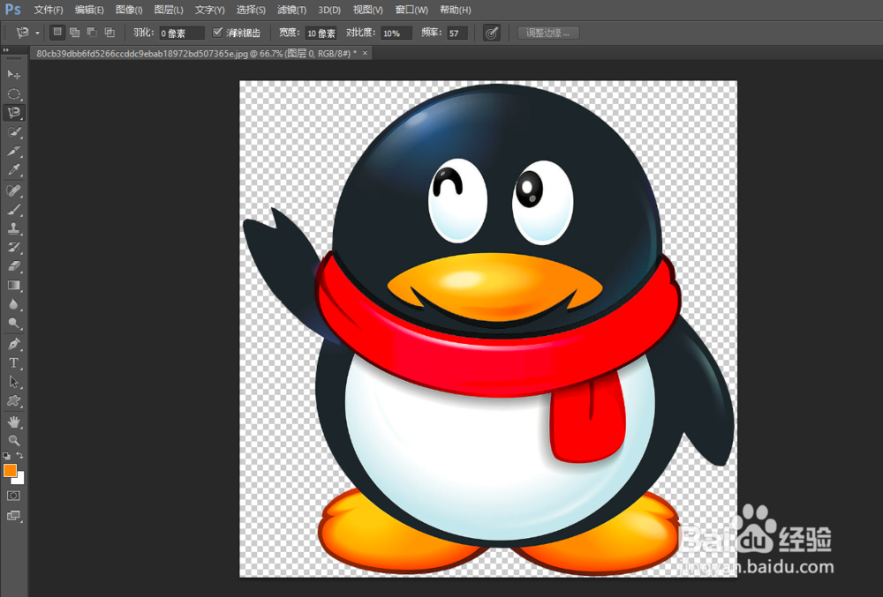Open the 选择(S) menu
The width and height of the screenshot is (883, 597).
[x=251, y=10]
